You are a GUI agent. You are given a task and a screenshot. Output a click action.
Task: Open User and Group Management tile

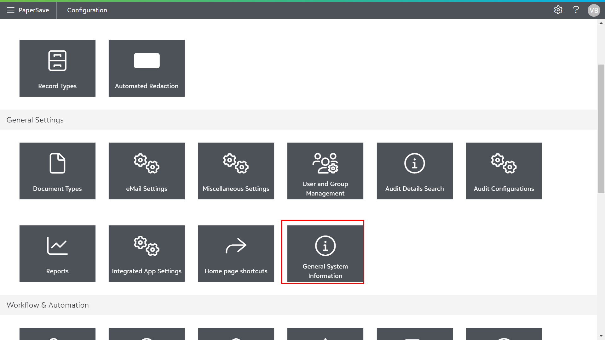(325, 171)
